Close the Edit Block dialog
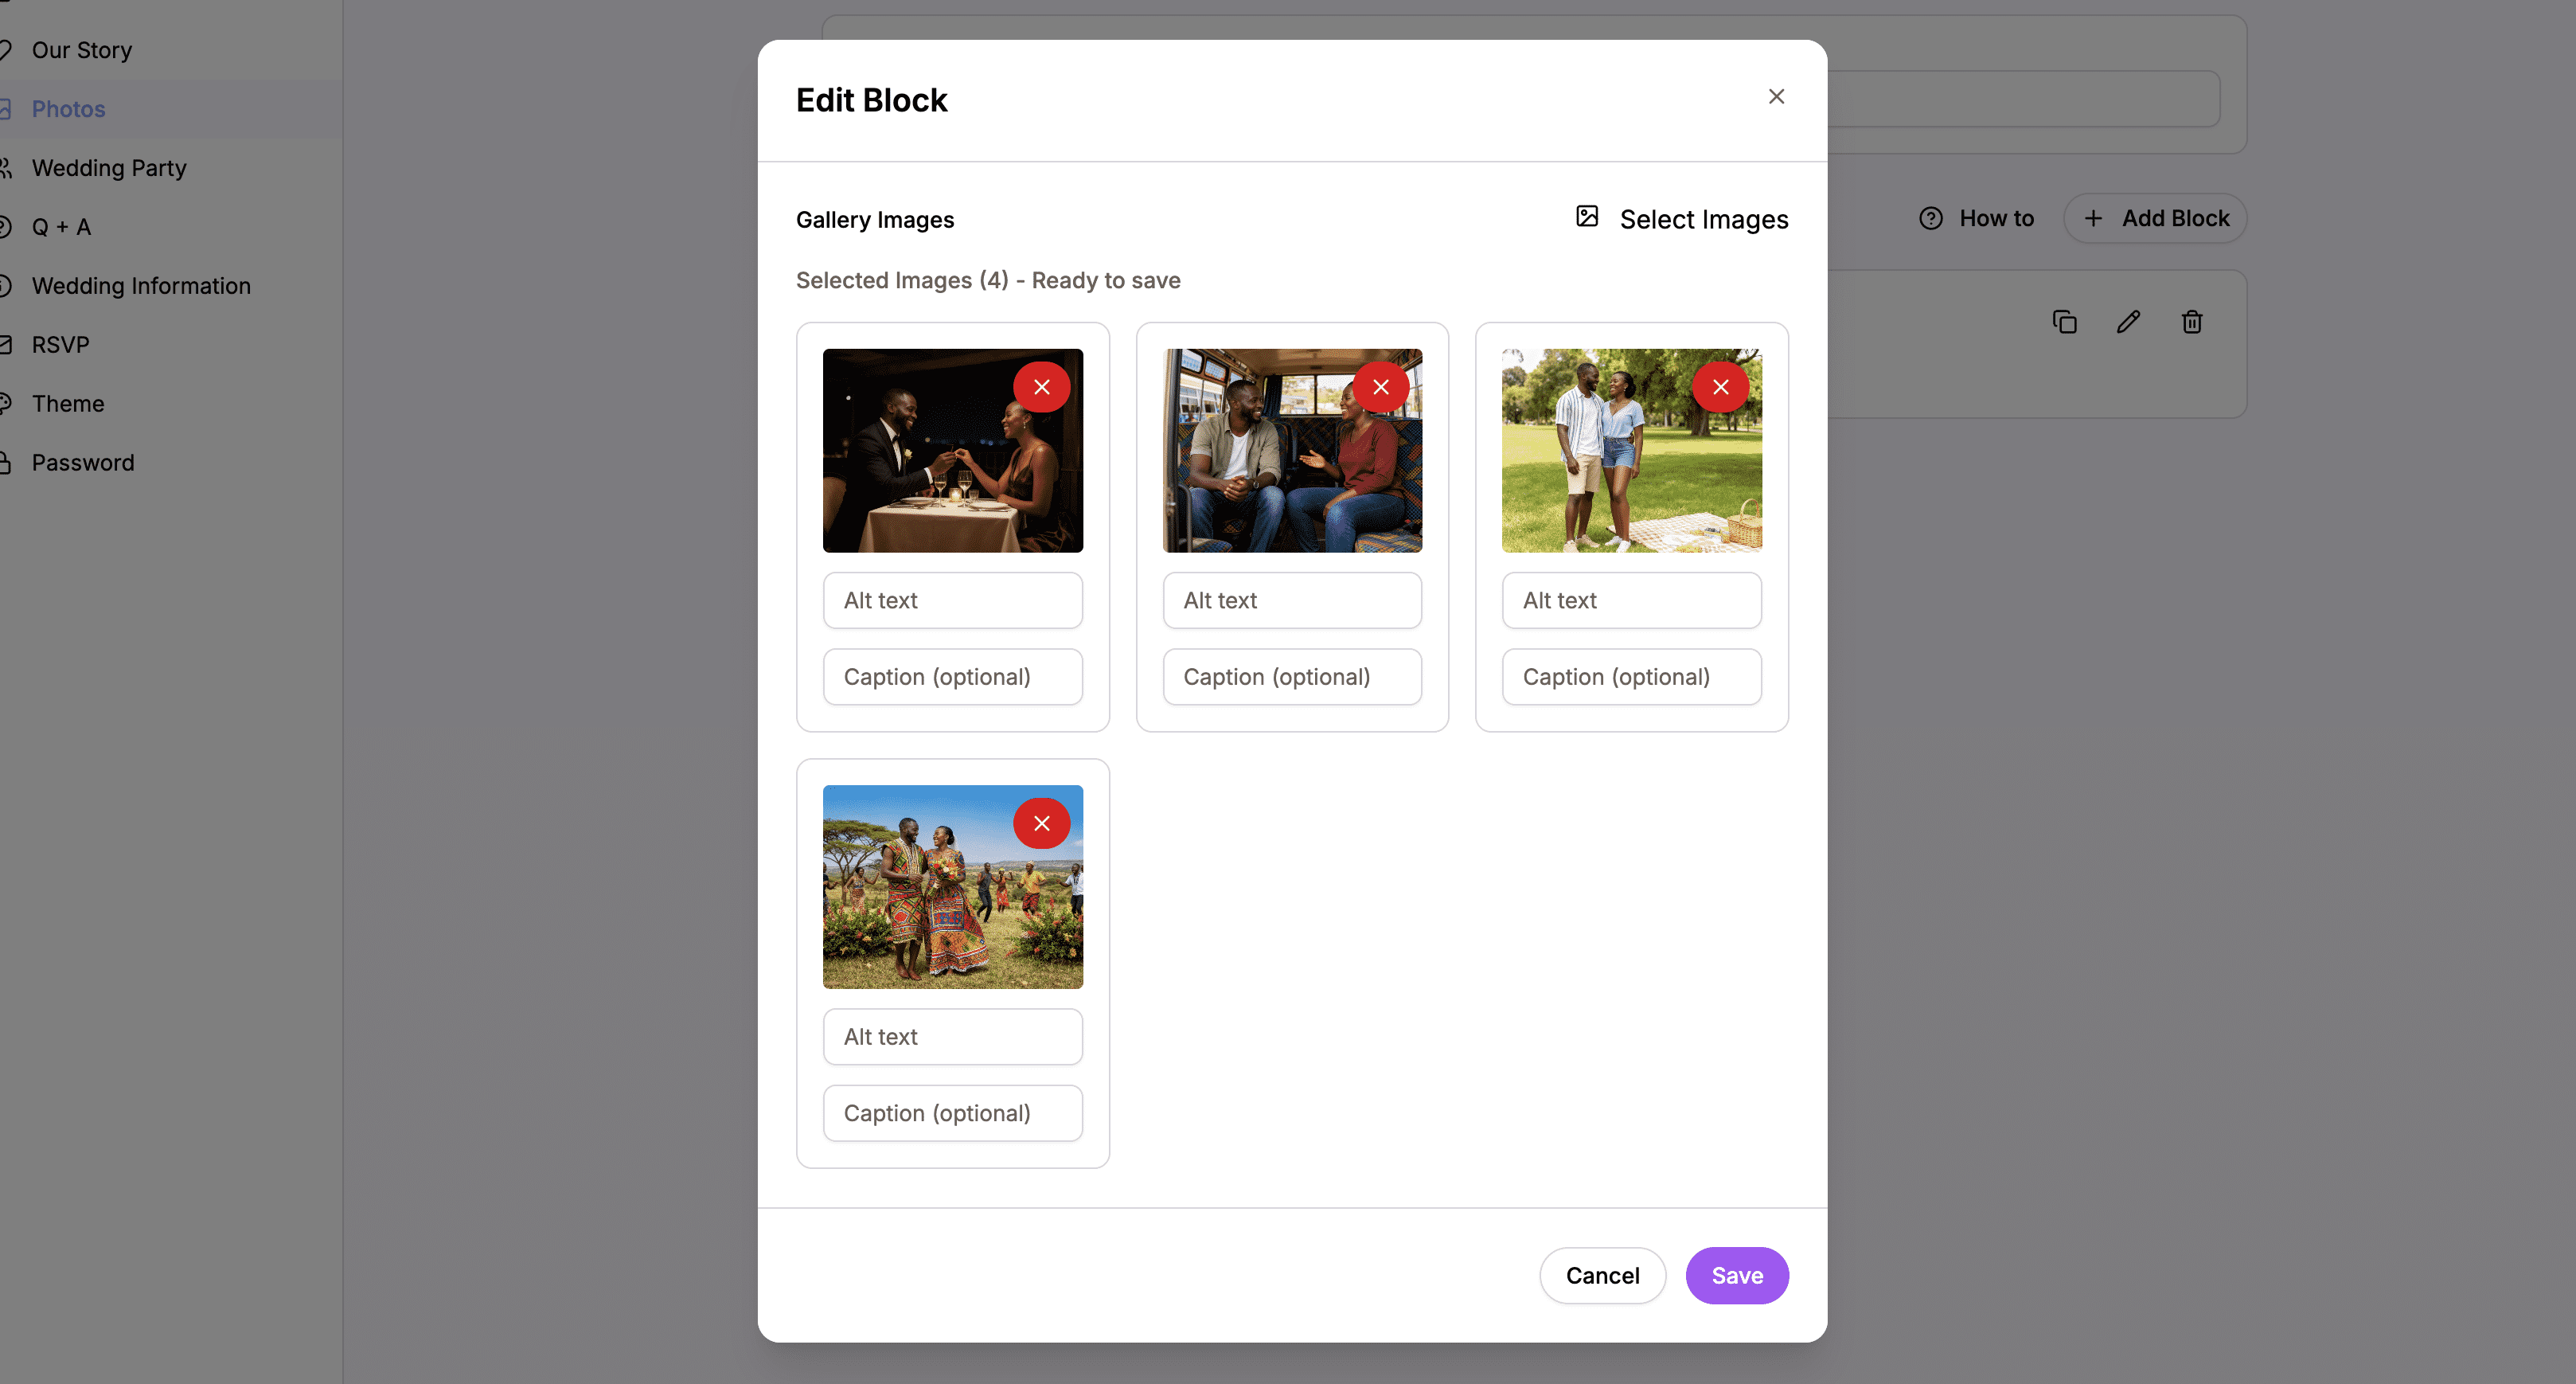This screenshot has height=1384, width=2576. tap(1776, 96)
